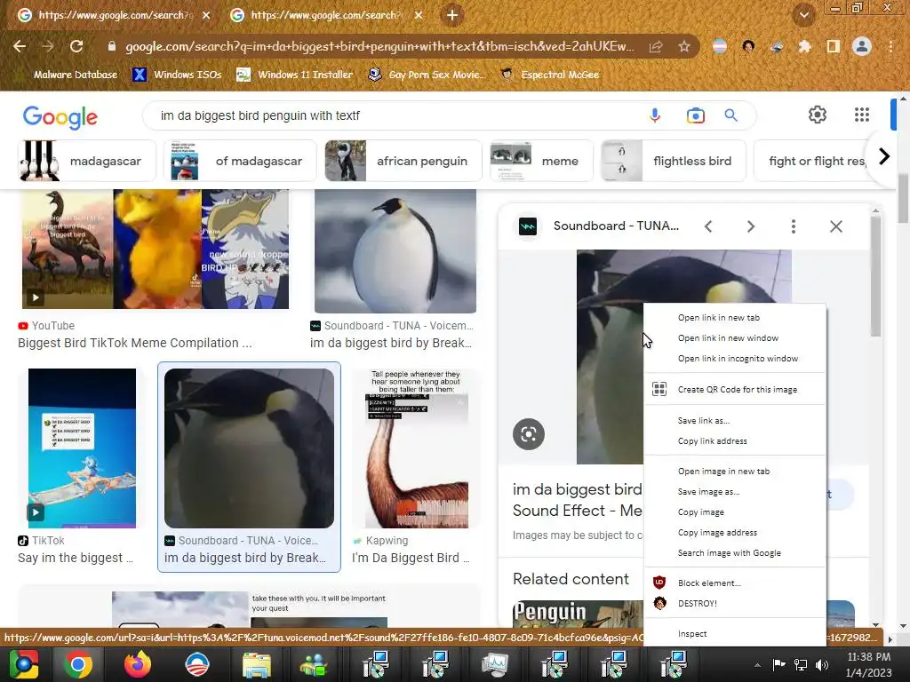Open the Windows ISOs bookmark
This screenshot has width=910, height=682.
tap(178, 75)
